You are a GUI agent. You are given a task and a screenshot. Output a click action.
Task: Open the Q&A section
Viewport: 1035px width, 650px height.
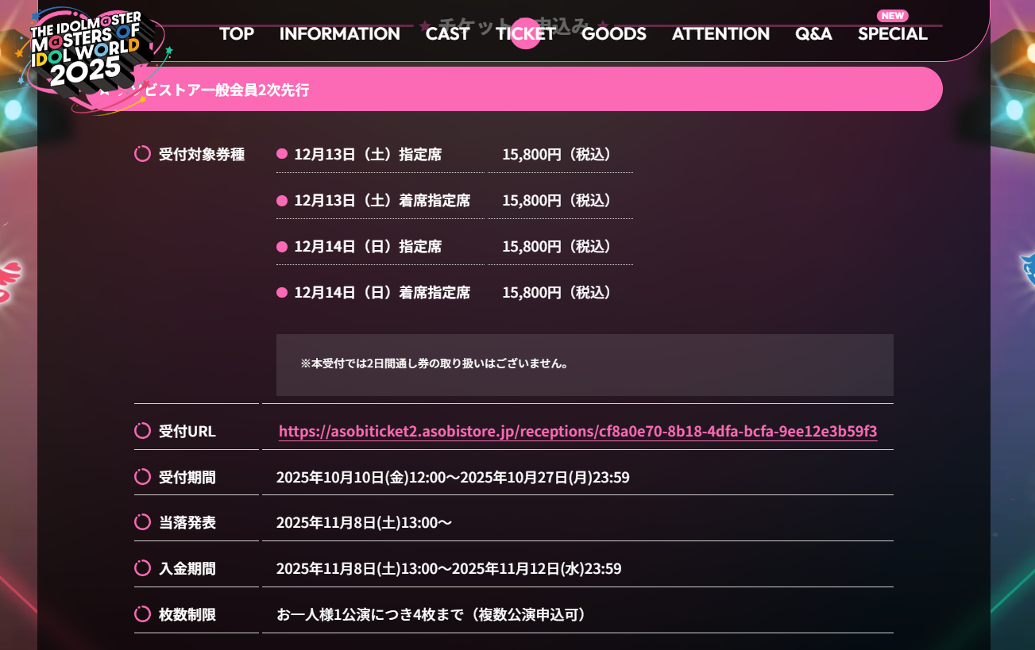pyautogui.click(x=813, y=34)
